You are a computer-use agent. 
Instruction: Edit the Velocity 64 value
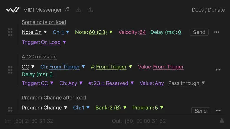(x=143, y=32)
